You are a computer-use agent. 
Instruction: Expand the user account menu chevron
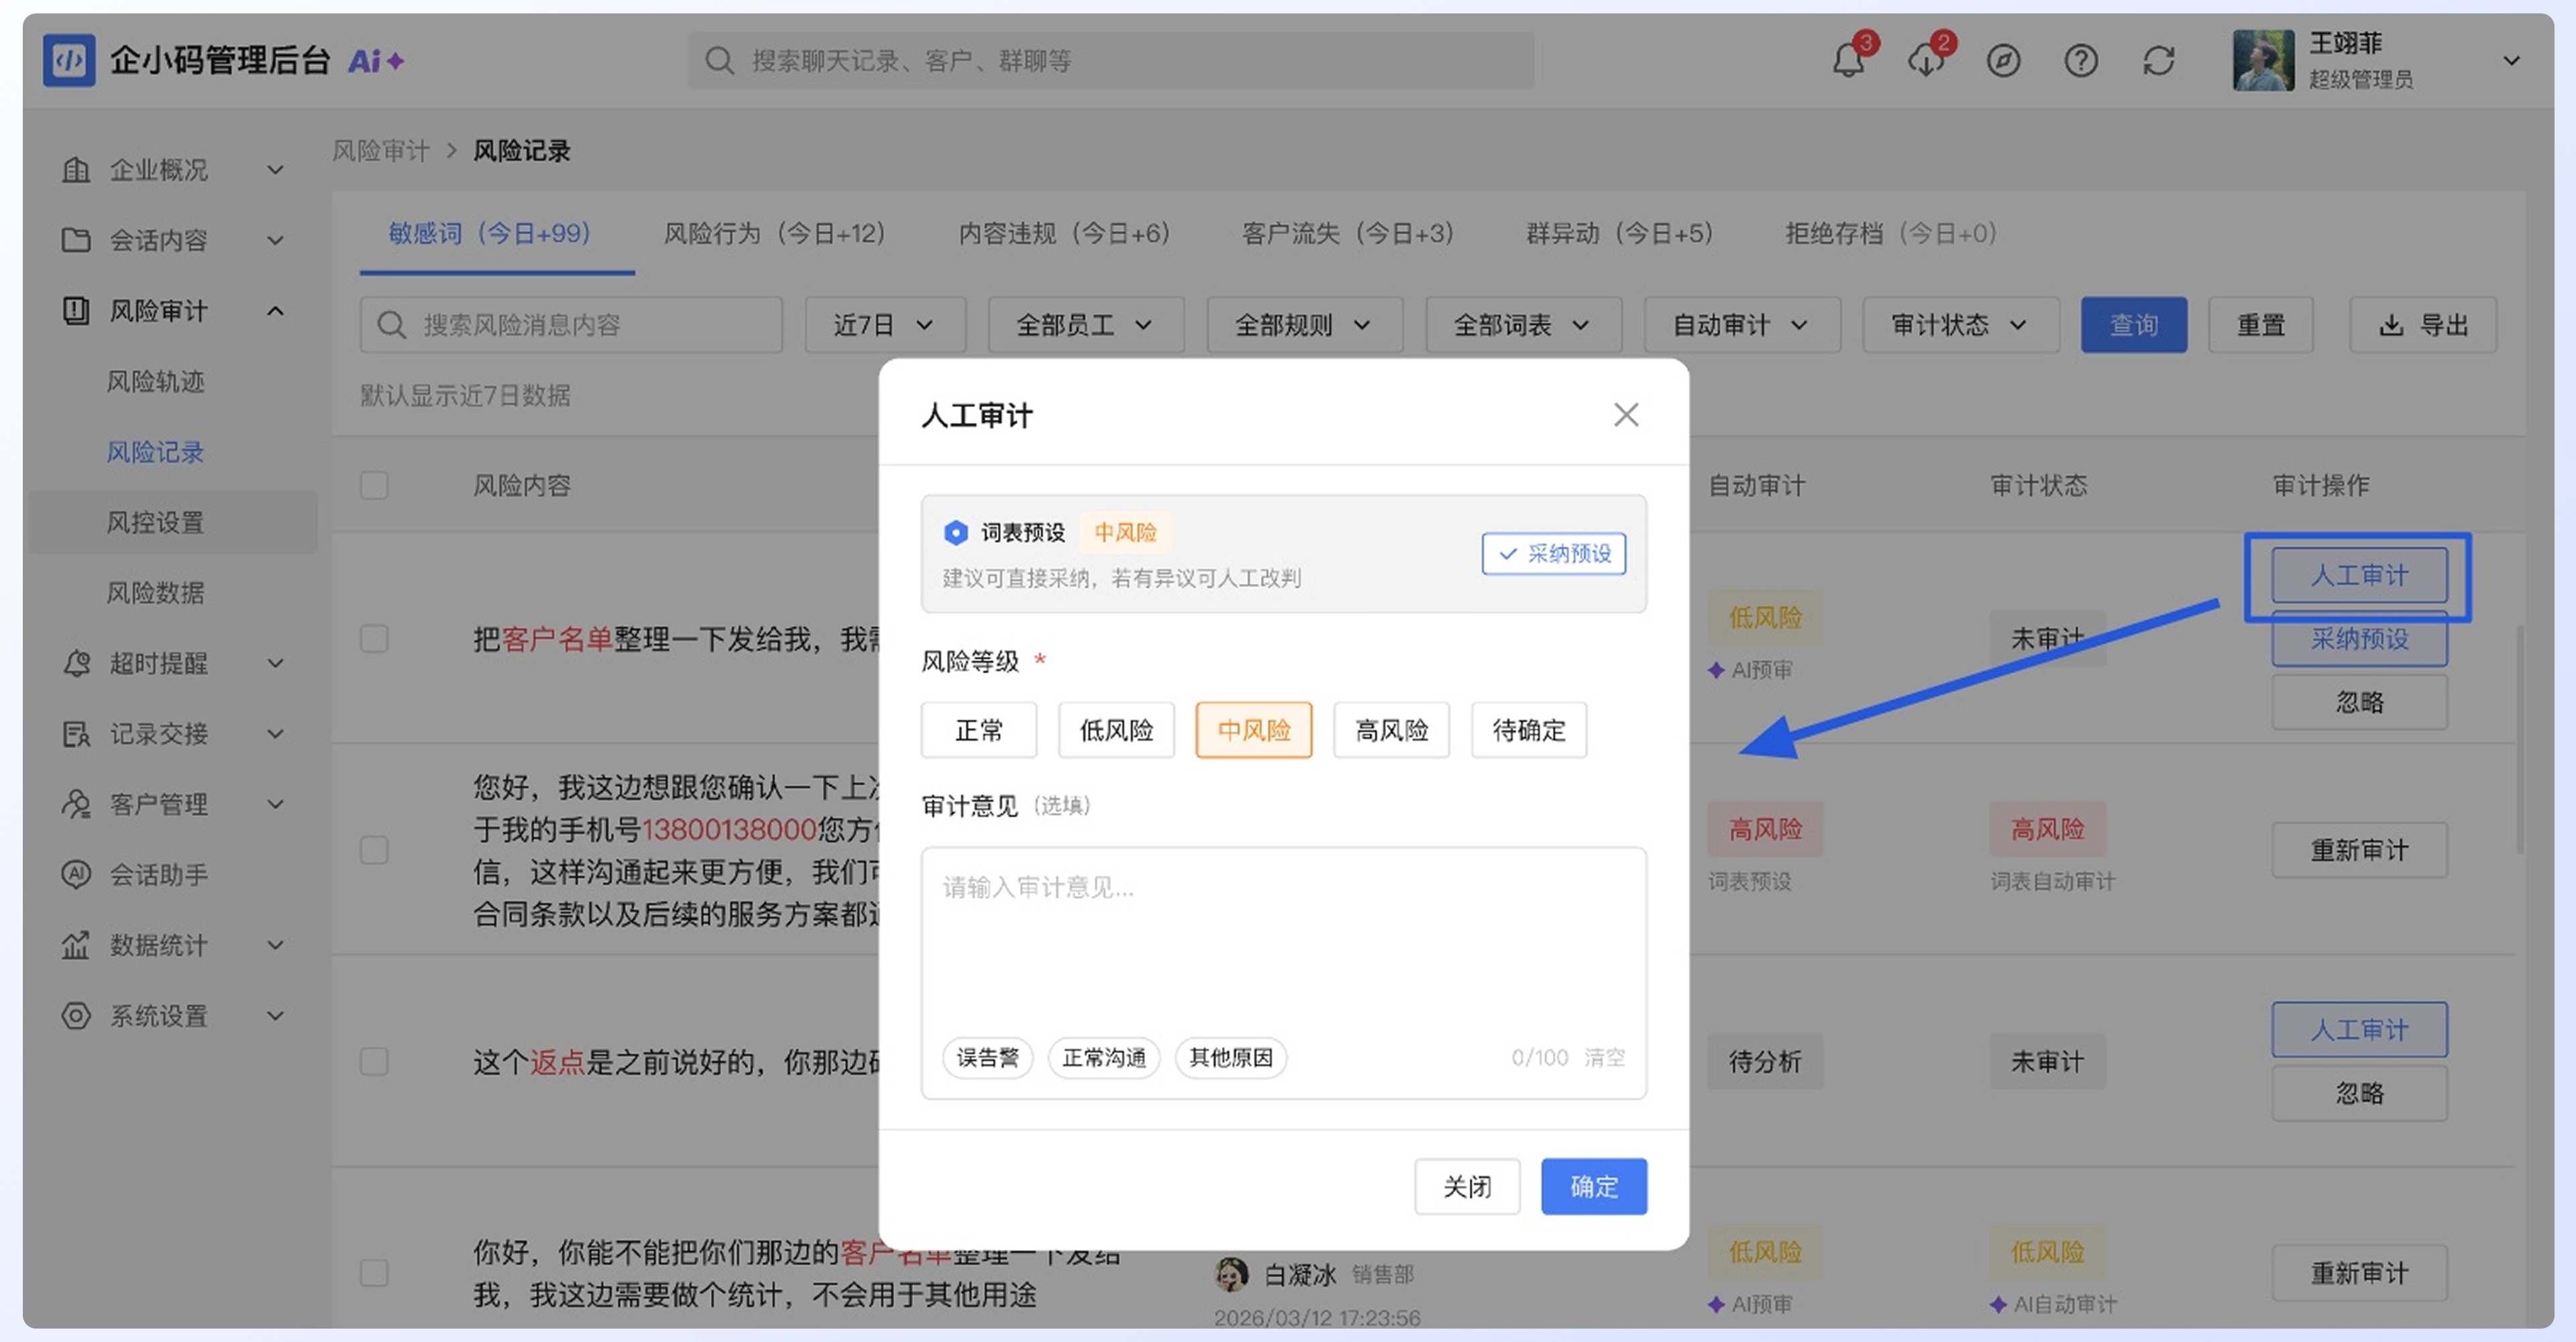point(2511,61)
